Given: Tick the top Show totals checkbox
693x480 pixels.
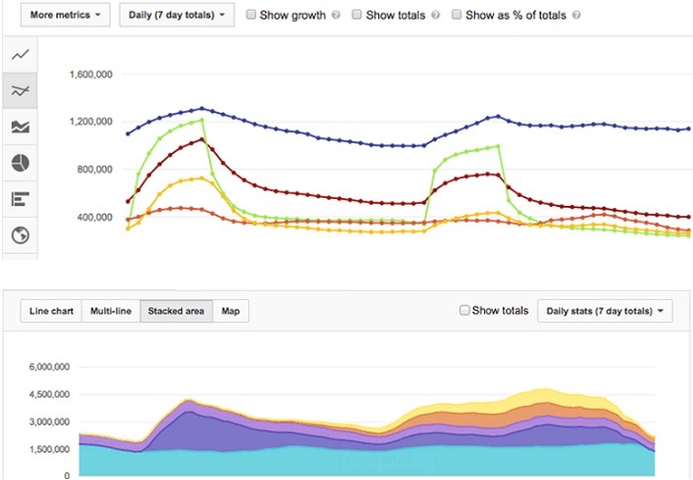Looking at the screenshot, I should point(357,15).
